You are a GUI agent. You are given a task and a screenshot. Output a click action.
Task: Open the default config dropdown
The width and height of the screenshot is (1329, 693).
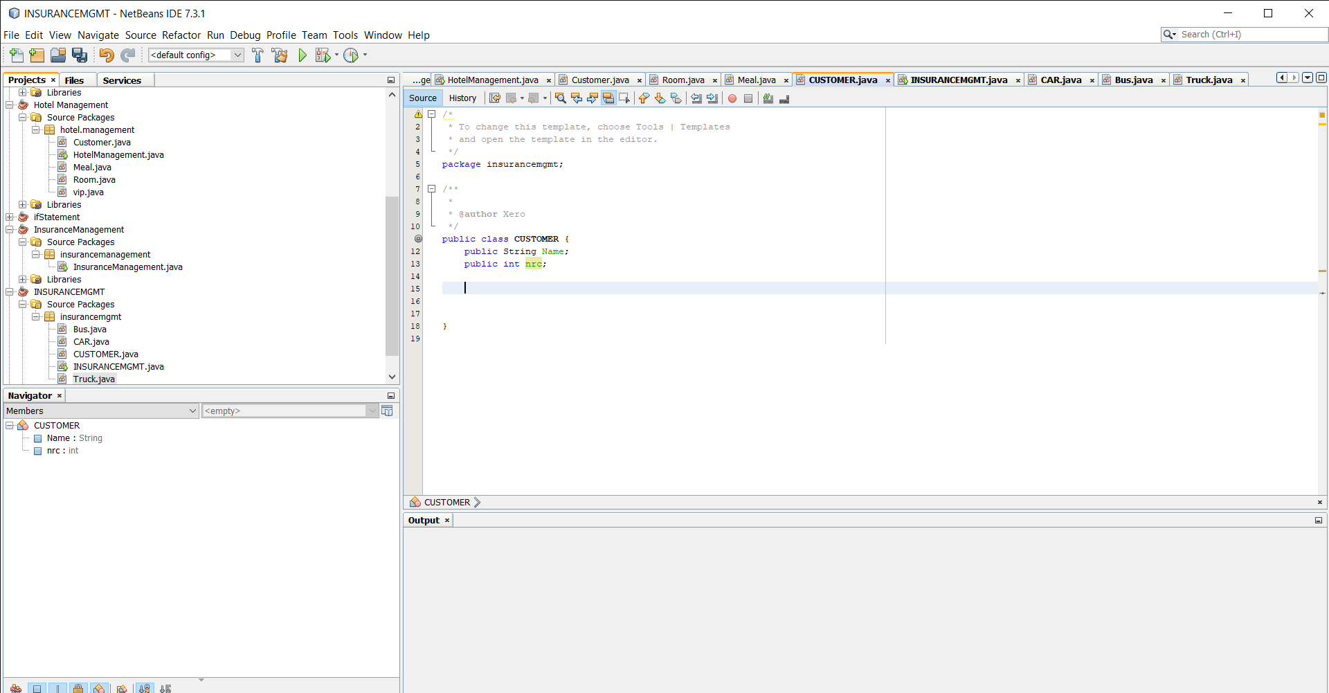[x=238, y=55]
